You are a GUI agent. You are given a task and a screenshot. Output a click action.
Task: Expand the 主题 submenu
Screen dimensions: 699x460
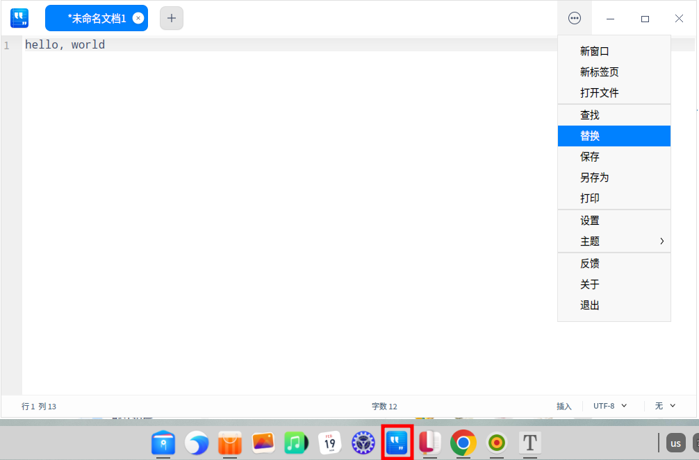point(614,241)
